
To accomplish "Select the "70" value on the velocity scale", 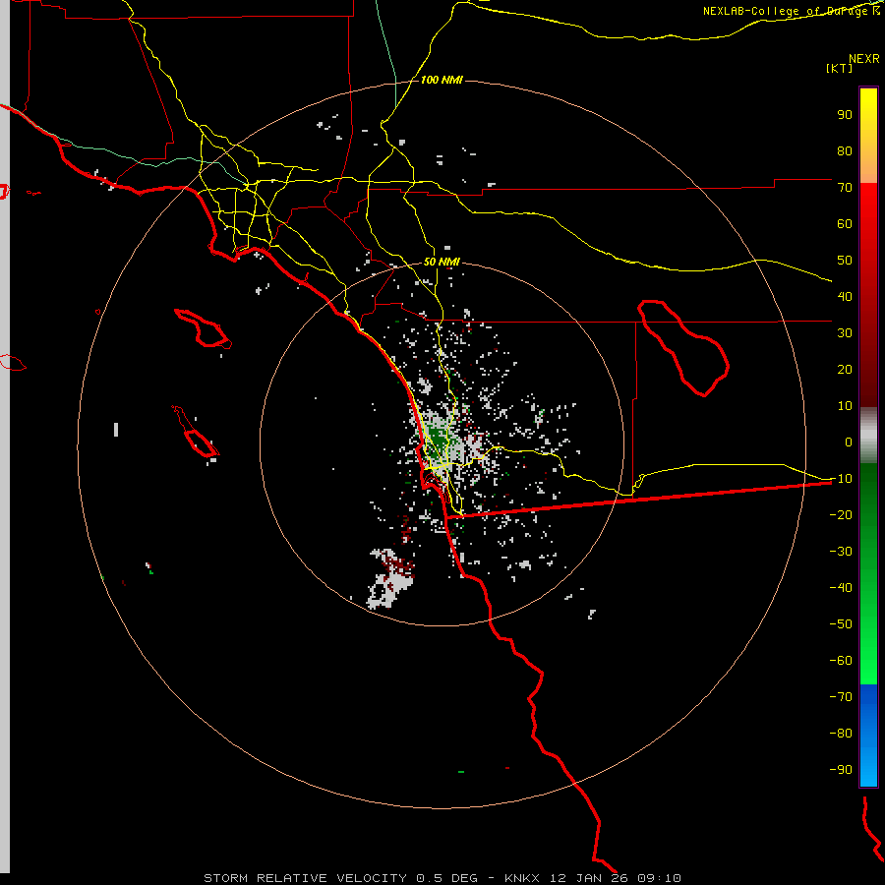I will [x=845, y=188].
